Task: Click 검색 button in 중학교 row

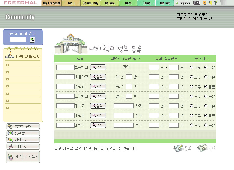Action: point(98,87)
